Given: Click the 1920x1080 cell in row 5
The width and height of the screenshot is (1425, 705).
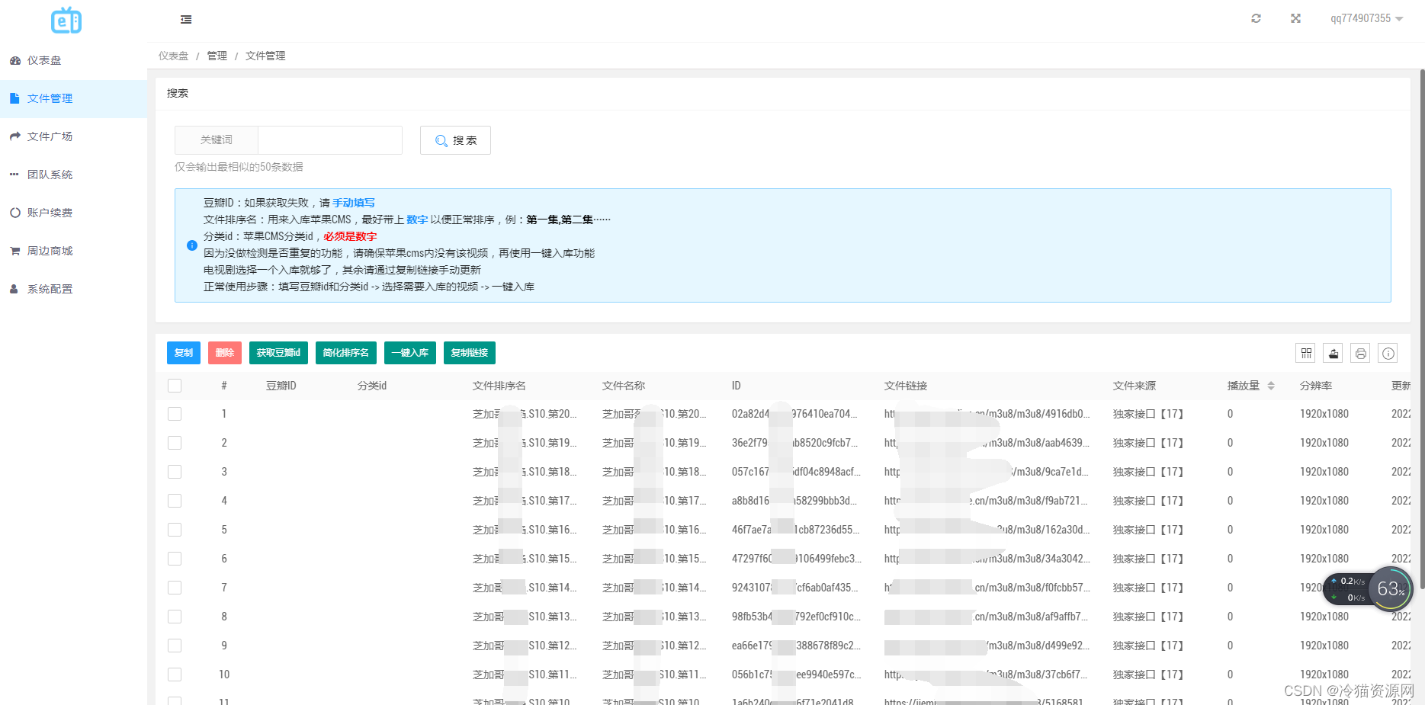Looking at the screenshot, I should (x=1324, y=530).
